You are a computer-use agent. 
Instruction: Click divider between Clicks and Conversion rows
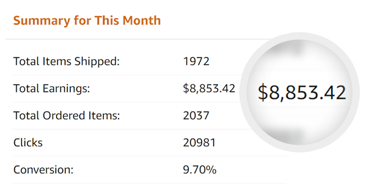(x=150, y=156)
